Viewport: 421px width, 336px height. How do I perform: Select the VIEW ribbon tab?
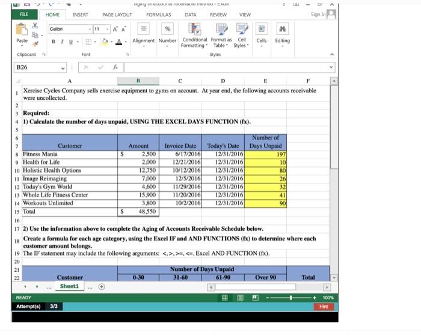pos(245,15)
